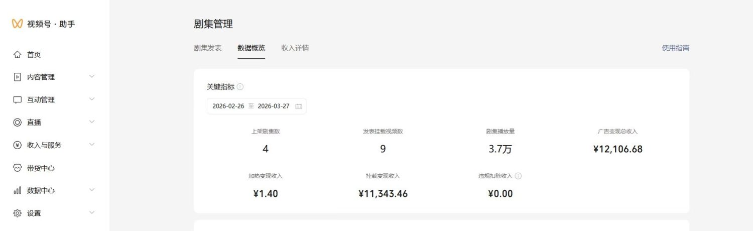Click the calendar icon in date range
The height and width of the screenshot is (231, 753).
tap(299, 106)
